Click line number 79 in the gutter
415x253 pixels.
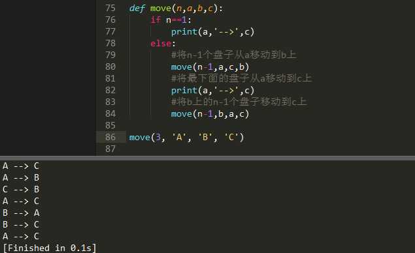(110, 55)
